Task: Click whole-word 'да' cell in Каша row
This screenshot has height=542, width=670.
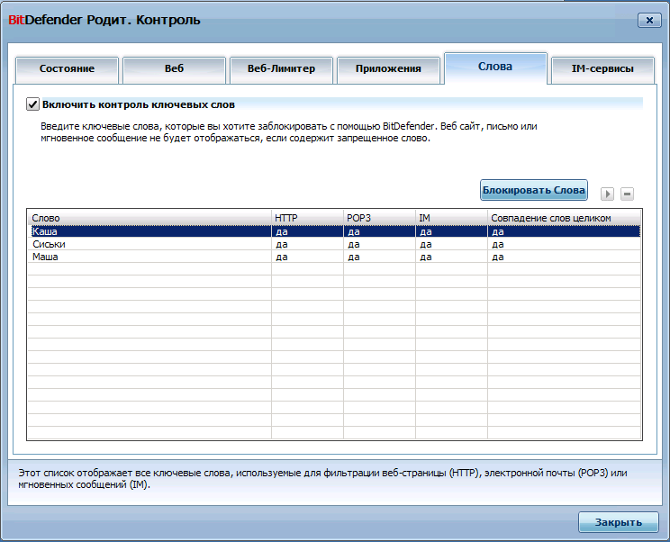Action: tap(564, 231)
